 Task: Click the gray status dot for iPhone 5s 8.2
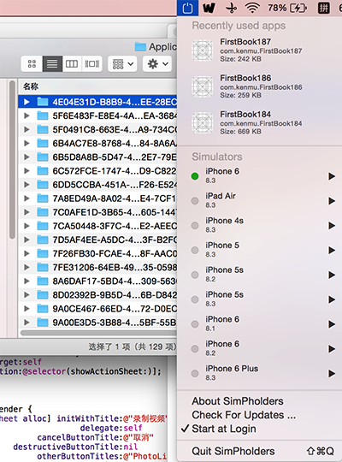tap(195, 275)
